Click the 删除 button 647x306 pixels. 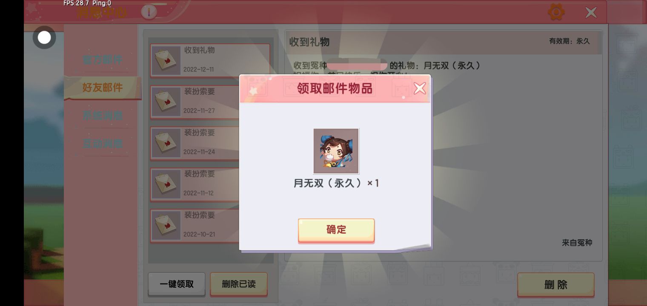555,284
